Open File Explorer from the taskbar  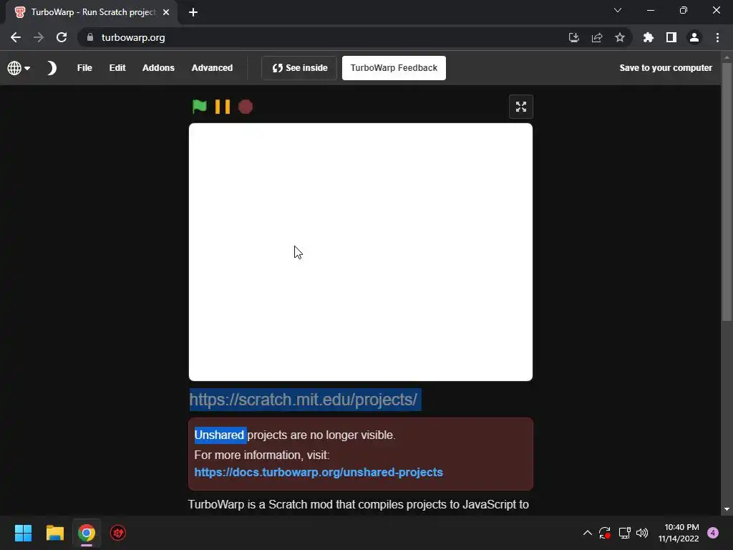(x=54, y=533)
